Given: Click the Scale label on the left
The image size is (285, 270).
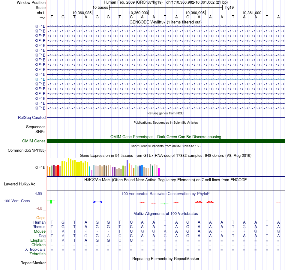Looking at the screenshot, I should [41, 8].
